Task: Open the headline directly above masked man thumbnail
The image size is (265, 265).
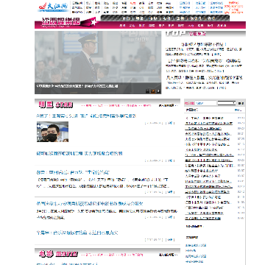Action: click(86, 116)
